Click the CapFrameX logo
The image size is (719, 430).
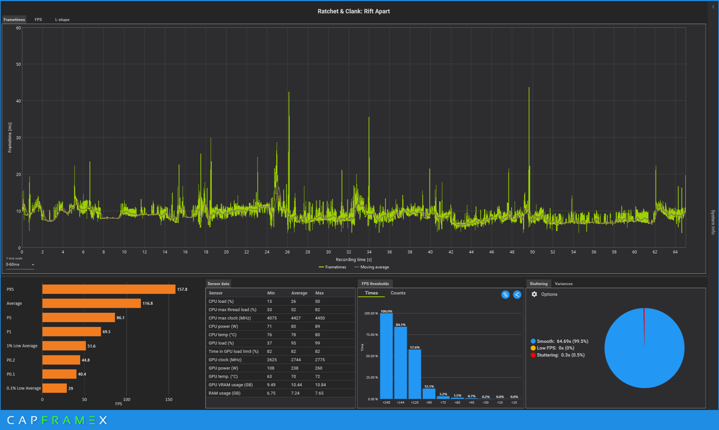[57, 420]
